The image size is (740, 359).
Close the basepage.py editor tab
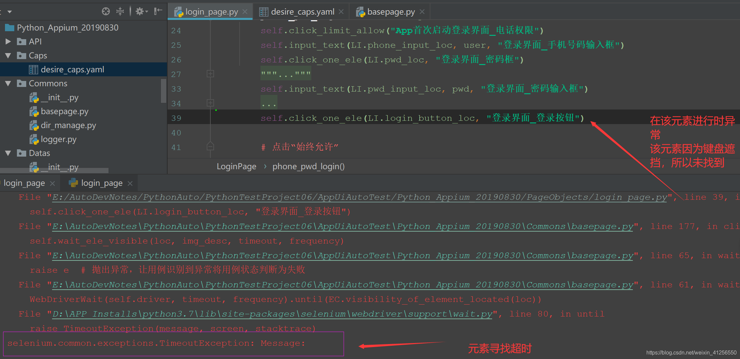click(422, 12)
